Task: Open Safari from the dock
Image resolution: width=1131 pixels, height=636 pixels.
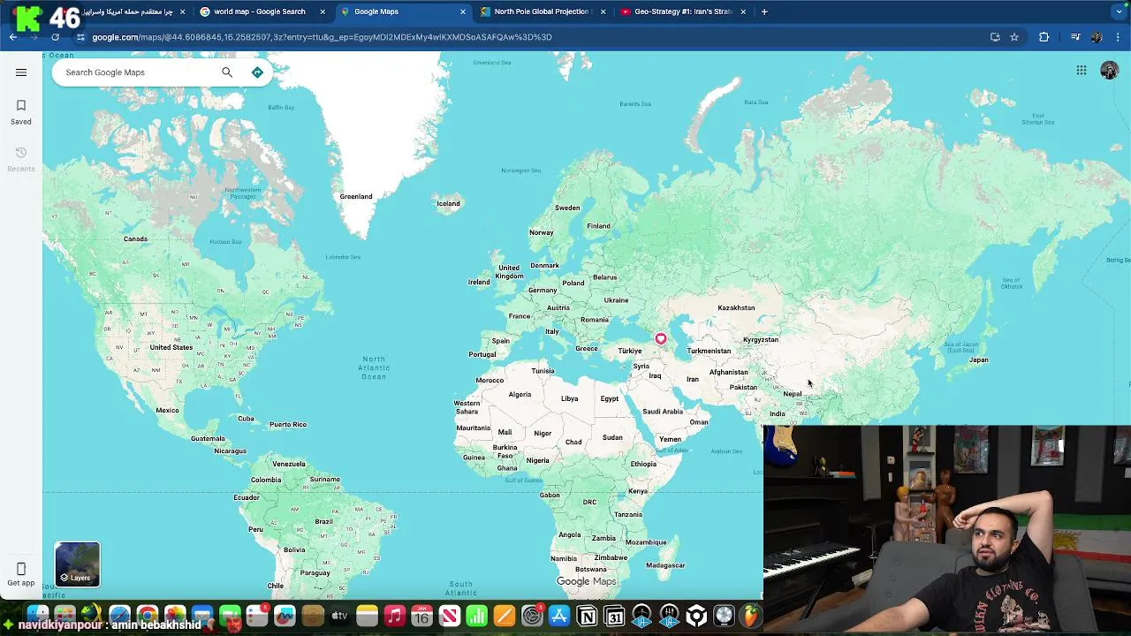Action: [119, 616]
